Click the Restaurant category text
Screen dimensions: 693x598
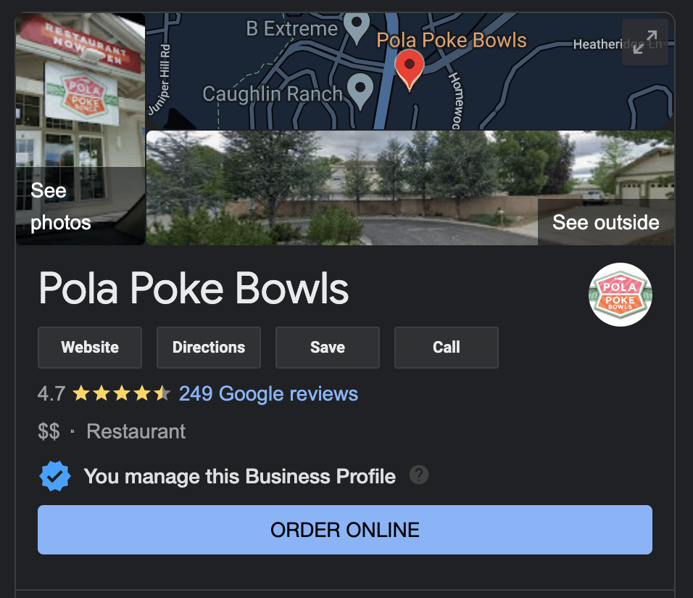click(x=136, y=431)
